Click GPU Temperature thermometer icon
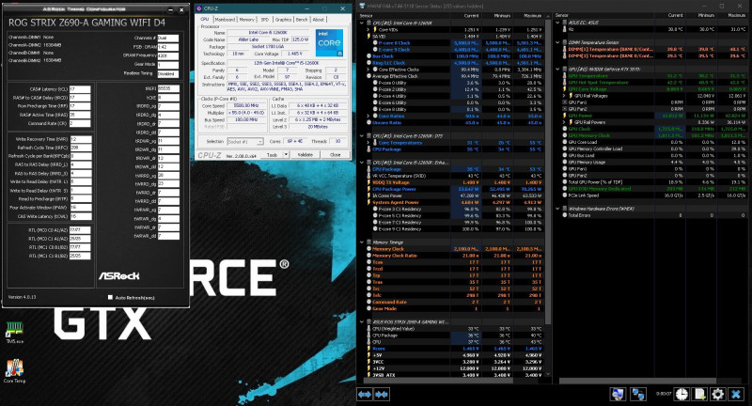 [x=565, y=76]
